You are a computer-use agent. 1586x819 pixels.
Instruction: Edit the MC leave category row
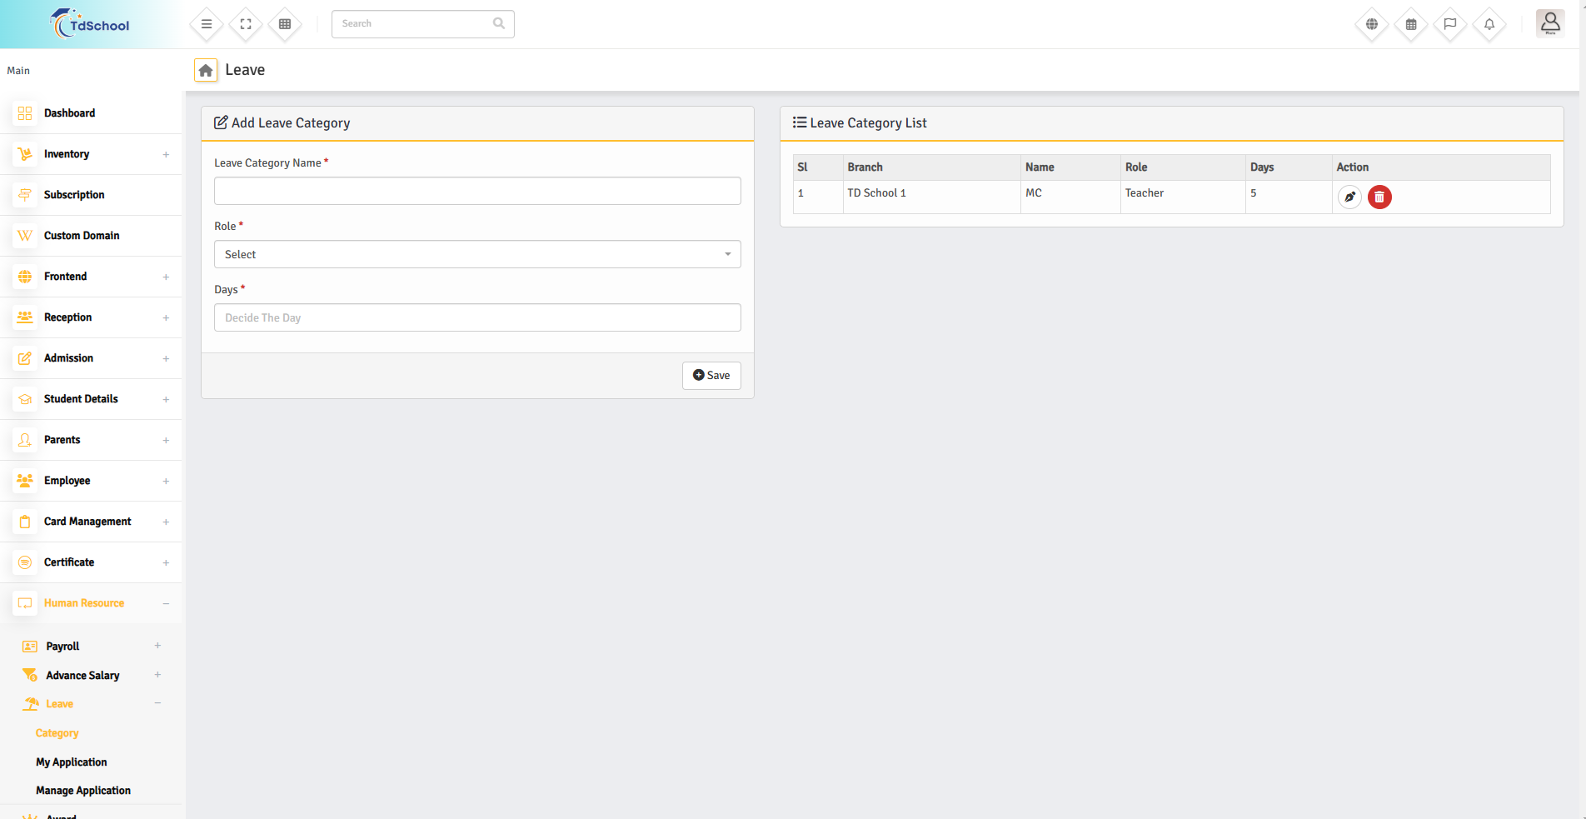click(x=1349, y=197)
